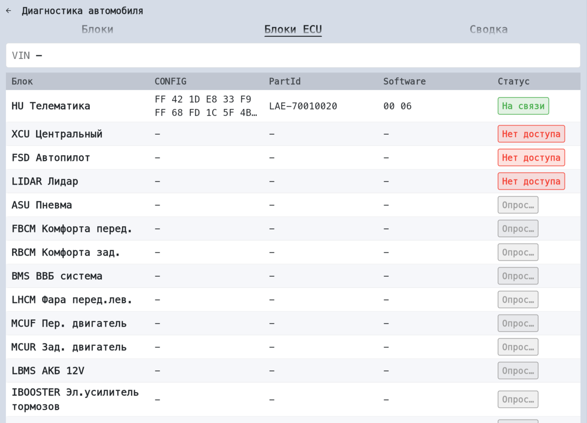Click the 'На связи' status badge
Screen dimensions: 587x423
[523, 106]
